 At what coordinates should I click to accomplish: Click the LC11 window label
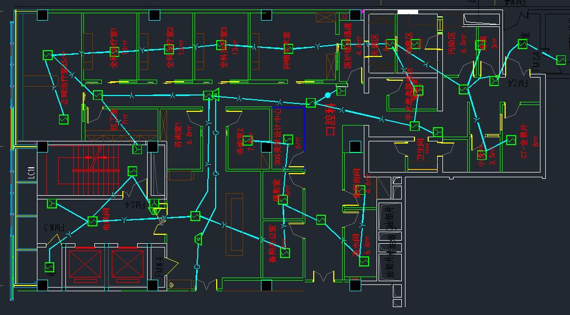pyautogui.click(x=31, y=173)
